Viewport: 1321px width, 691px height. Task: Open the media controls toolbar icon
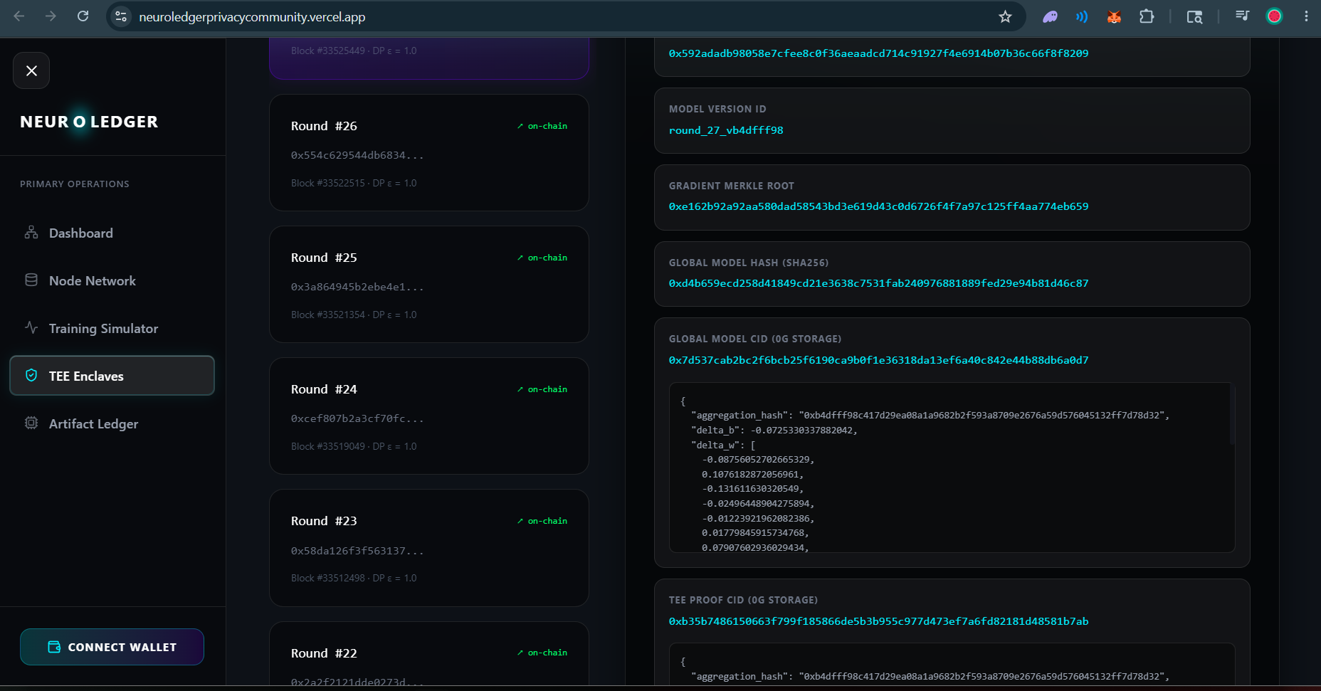1242,16
